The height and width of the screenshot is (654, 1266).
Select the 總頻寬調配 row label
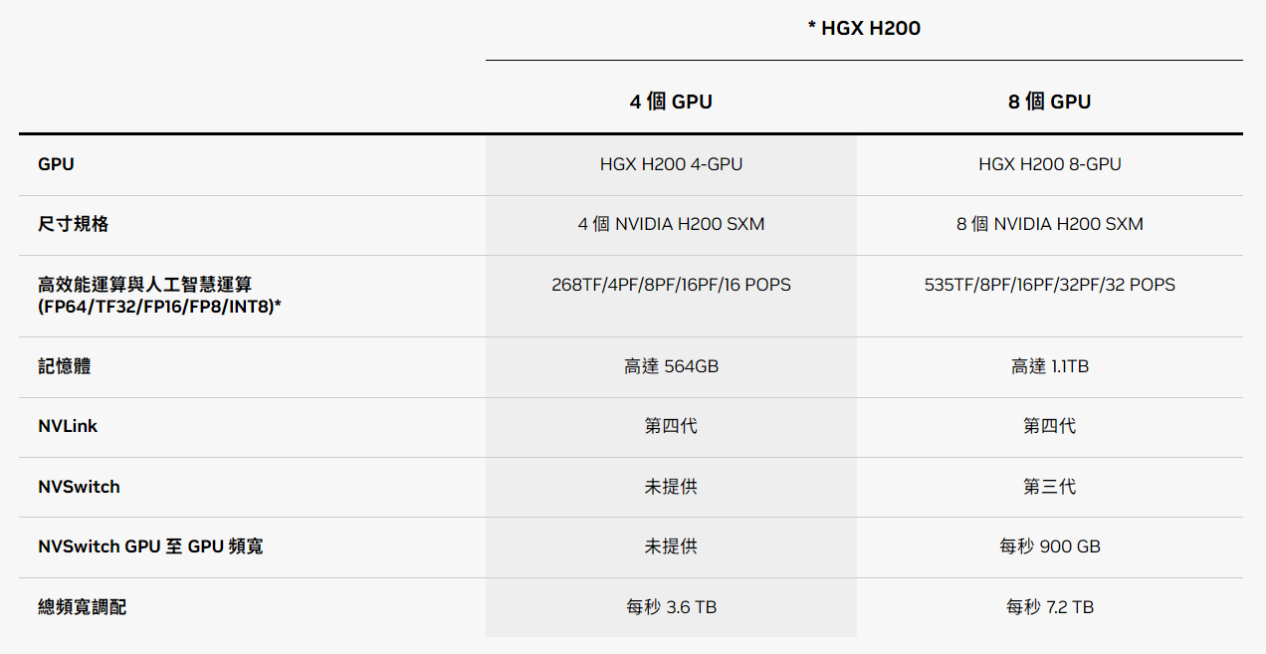83,607
